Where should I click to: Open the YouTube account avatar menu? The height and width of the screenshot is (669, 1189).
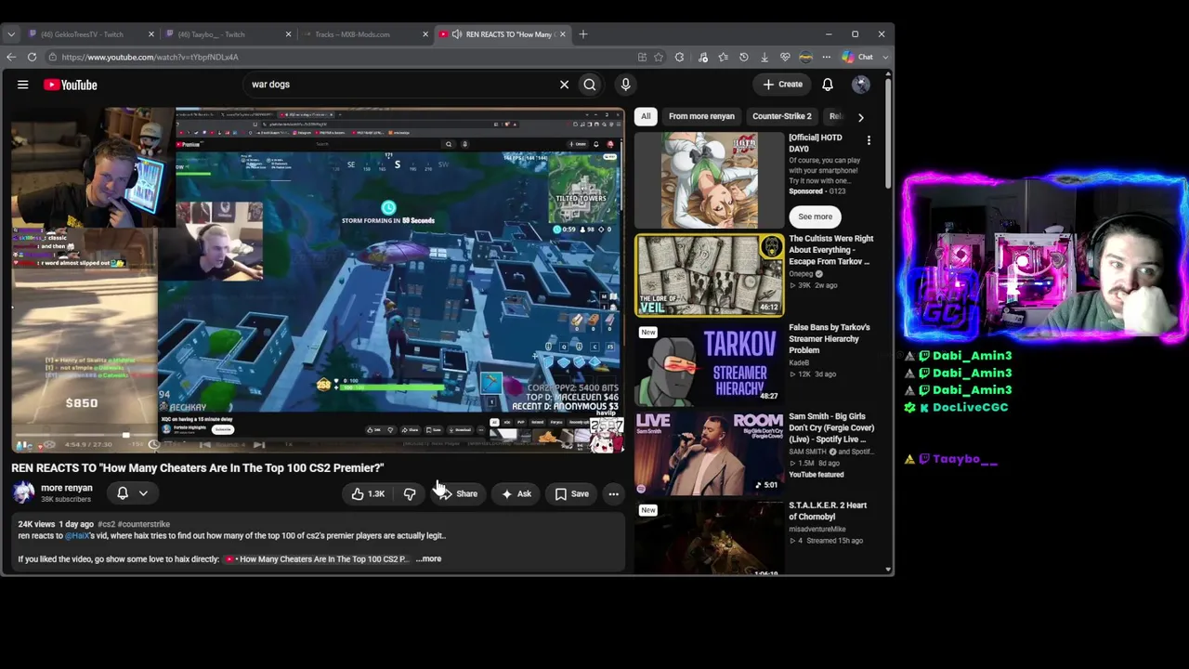tap(861, 85)
